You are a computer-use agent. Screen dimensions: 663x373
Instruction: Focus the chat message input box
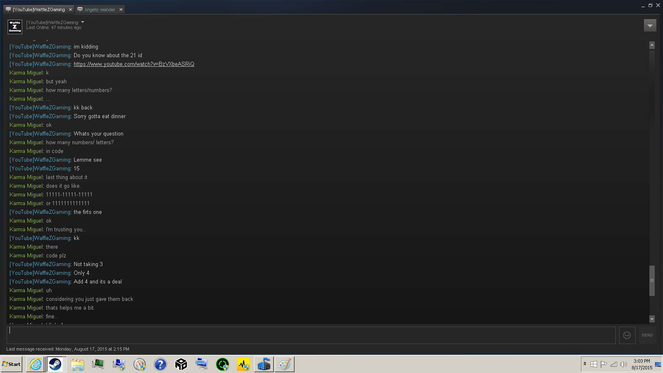pyautogui.click(x=311, y=335)
